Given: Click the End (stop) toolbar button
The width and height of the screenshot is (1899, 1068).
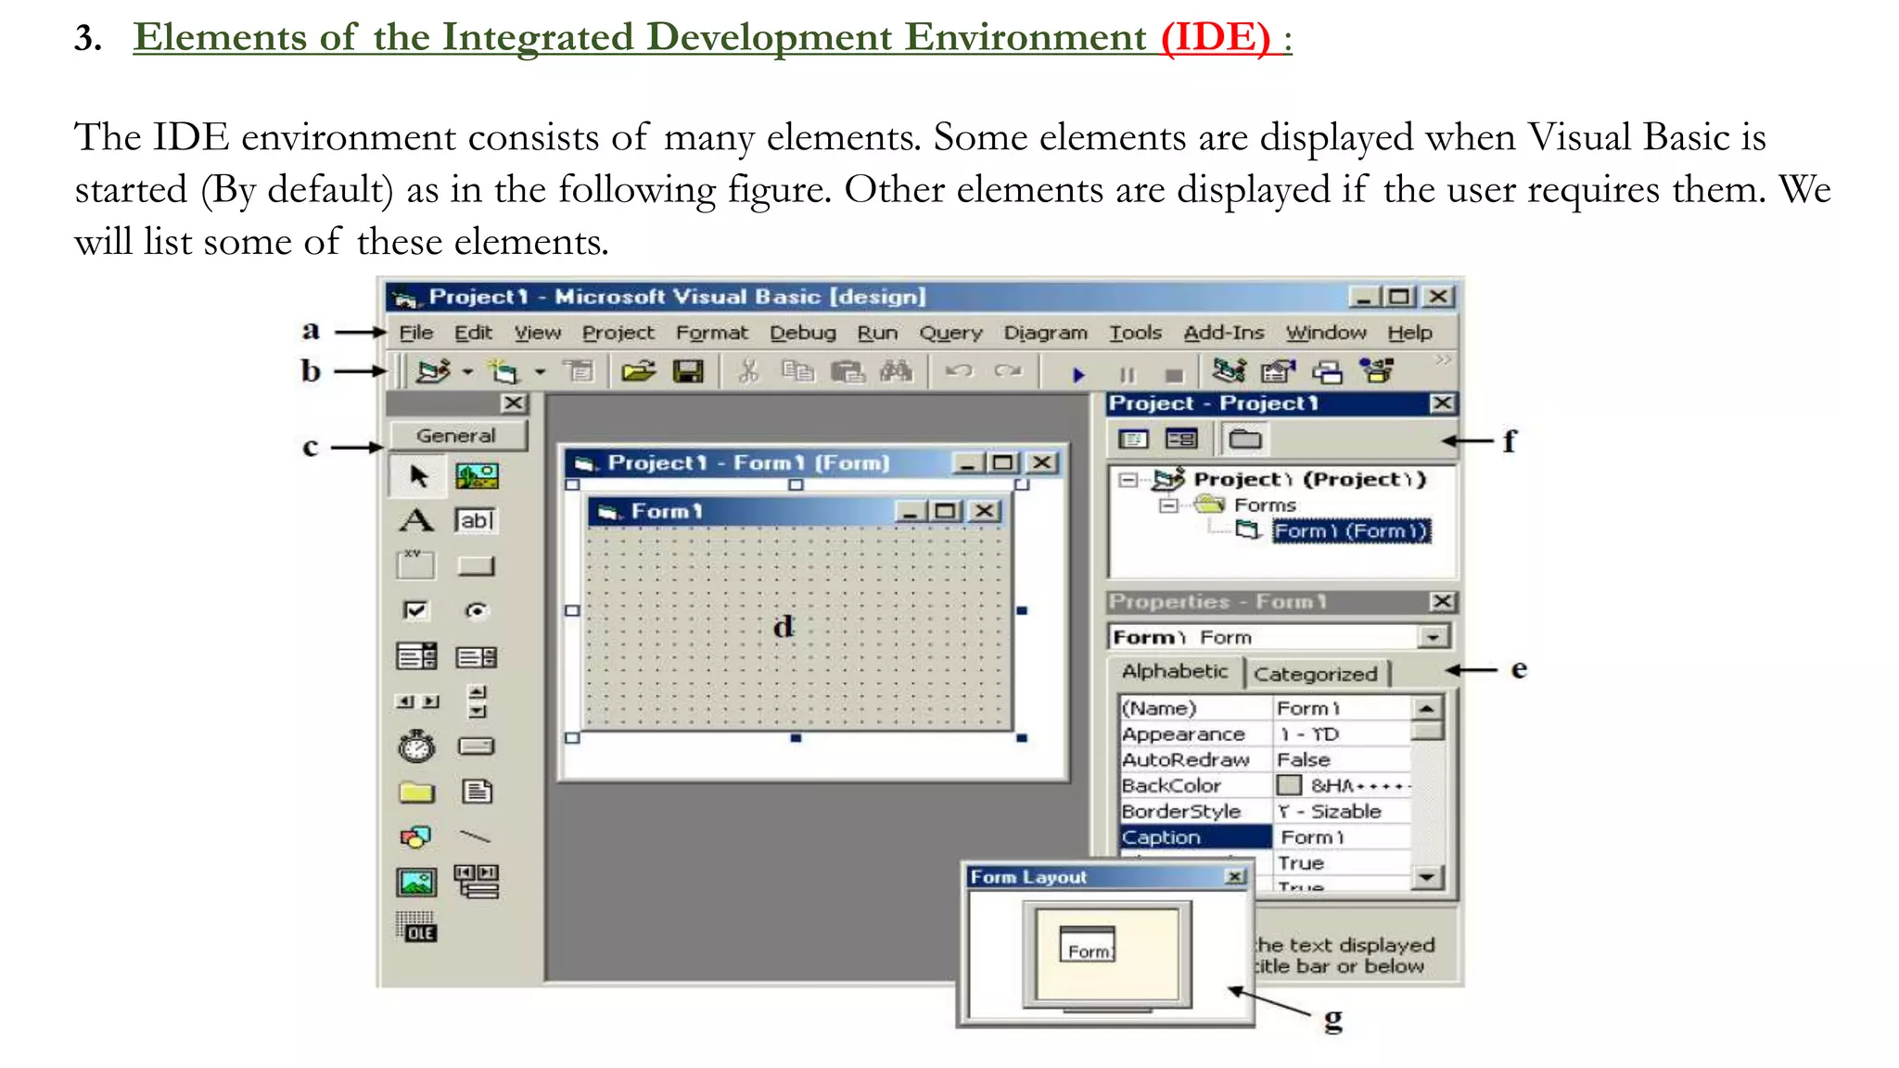Looking at the screenshot, I should pyautogui.click(x=1174, y=375).
